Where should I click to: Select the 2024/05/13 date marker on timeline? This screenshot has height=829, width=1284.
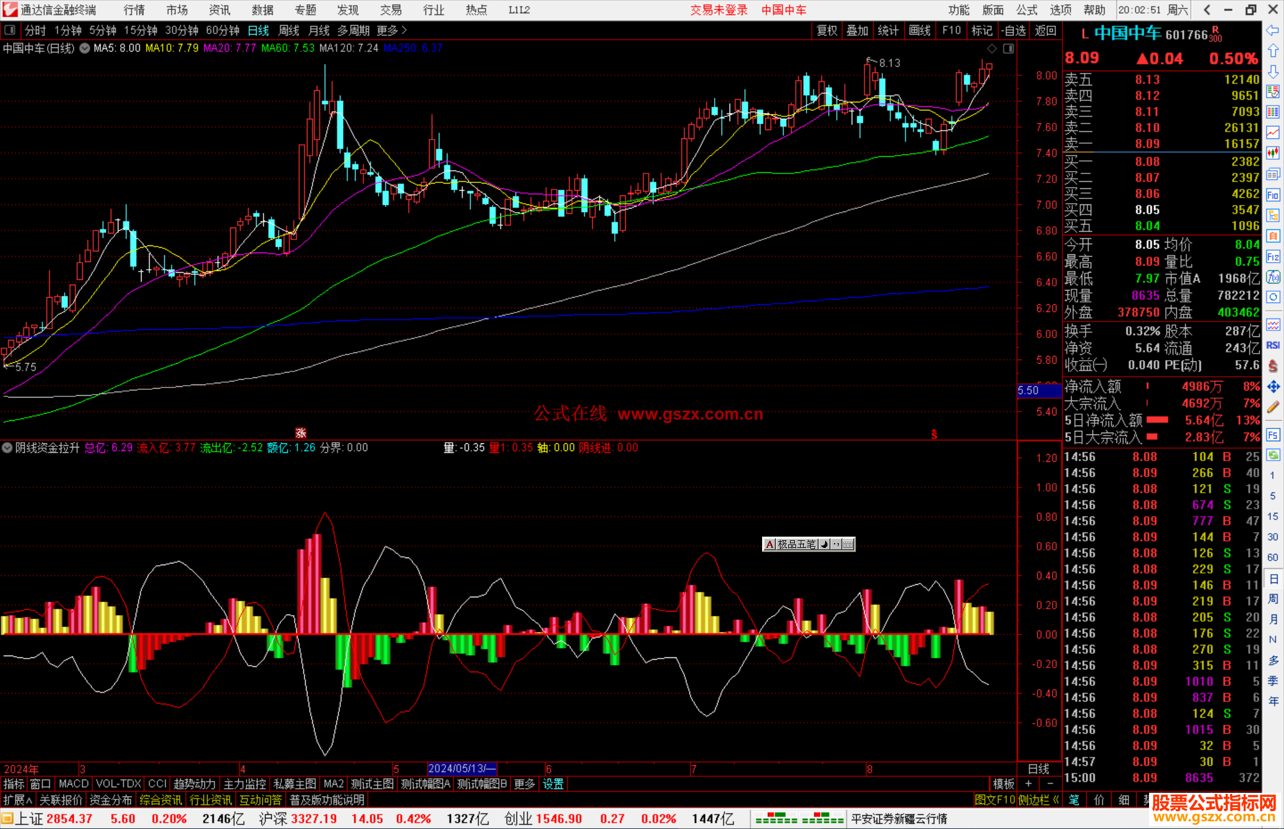tap(461, 768)
